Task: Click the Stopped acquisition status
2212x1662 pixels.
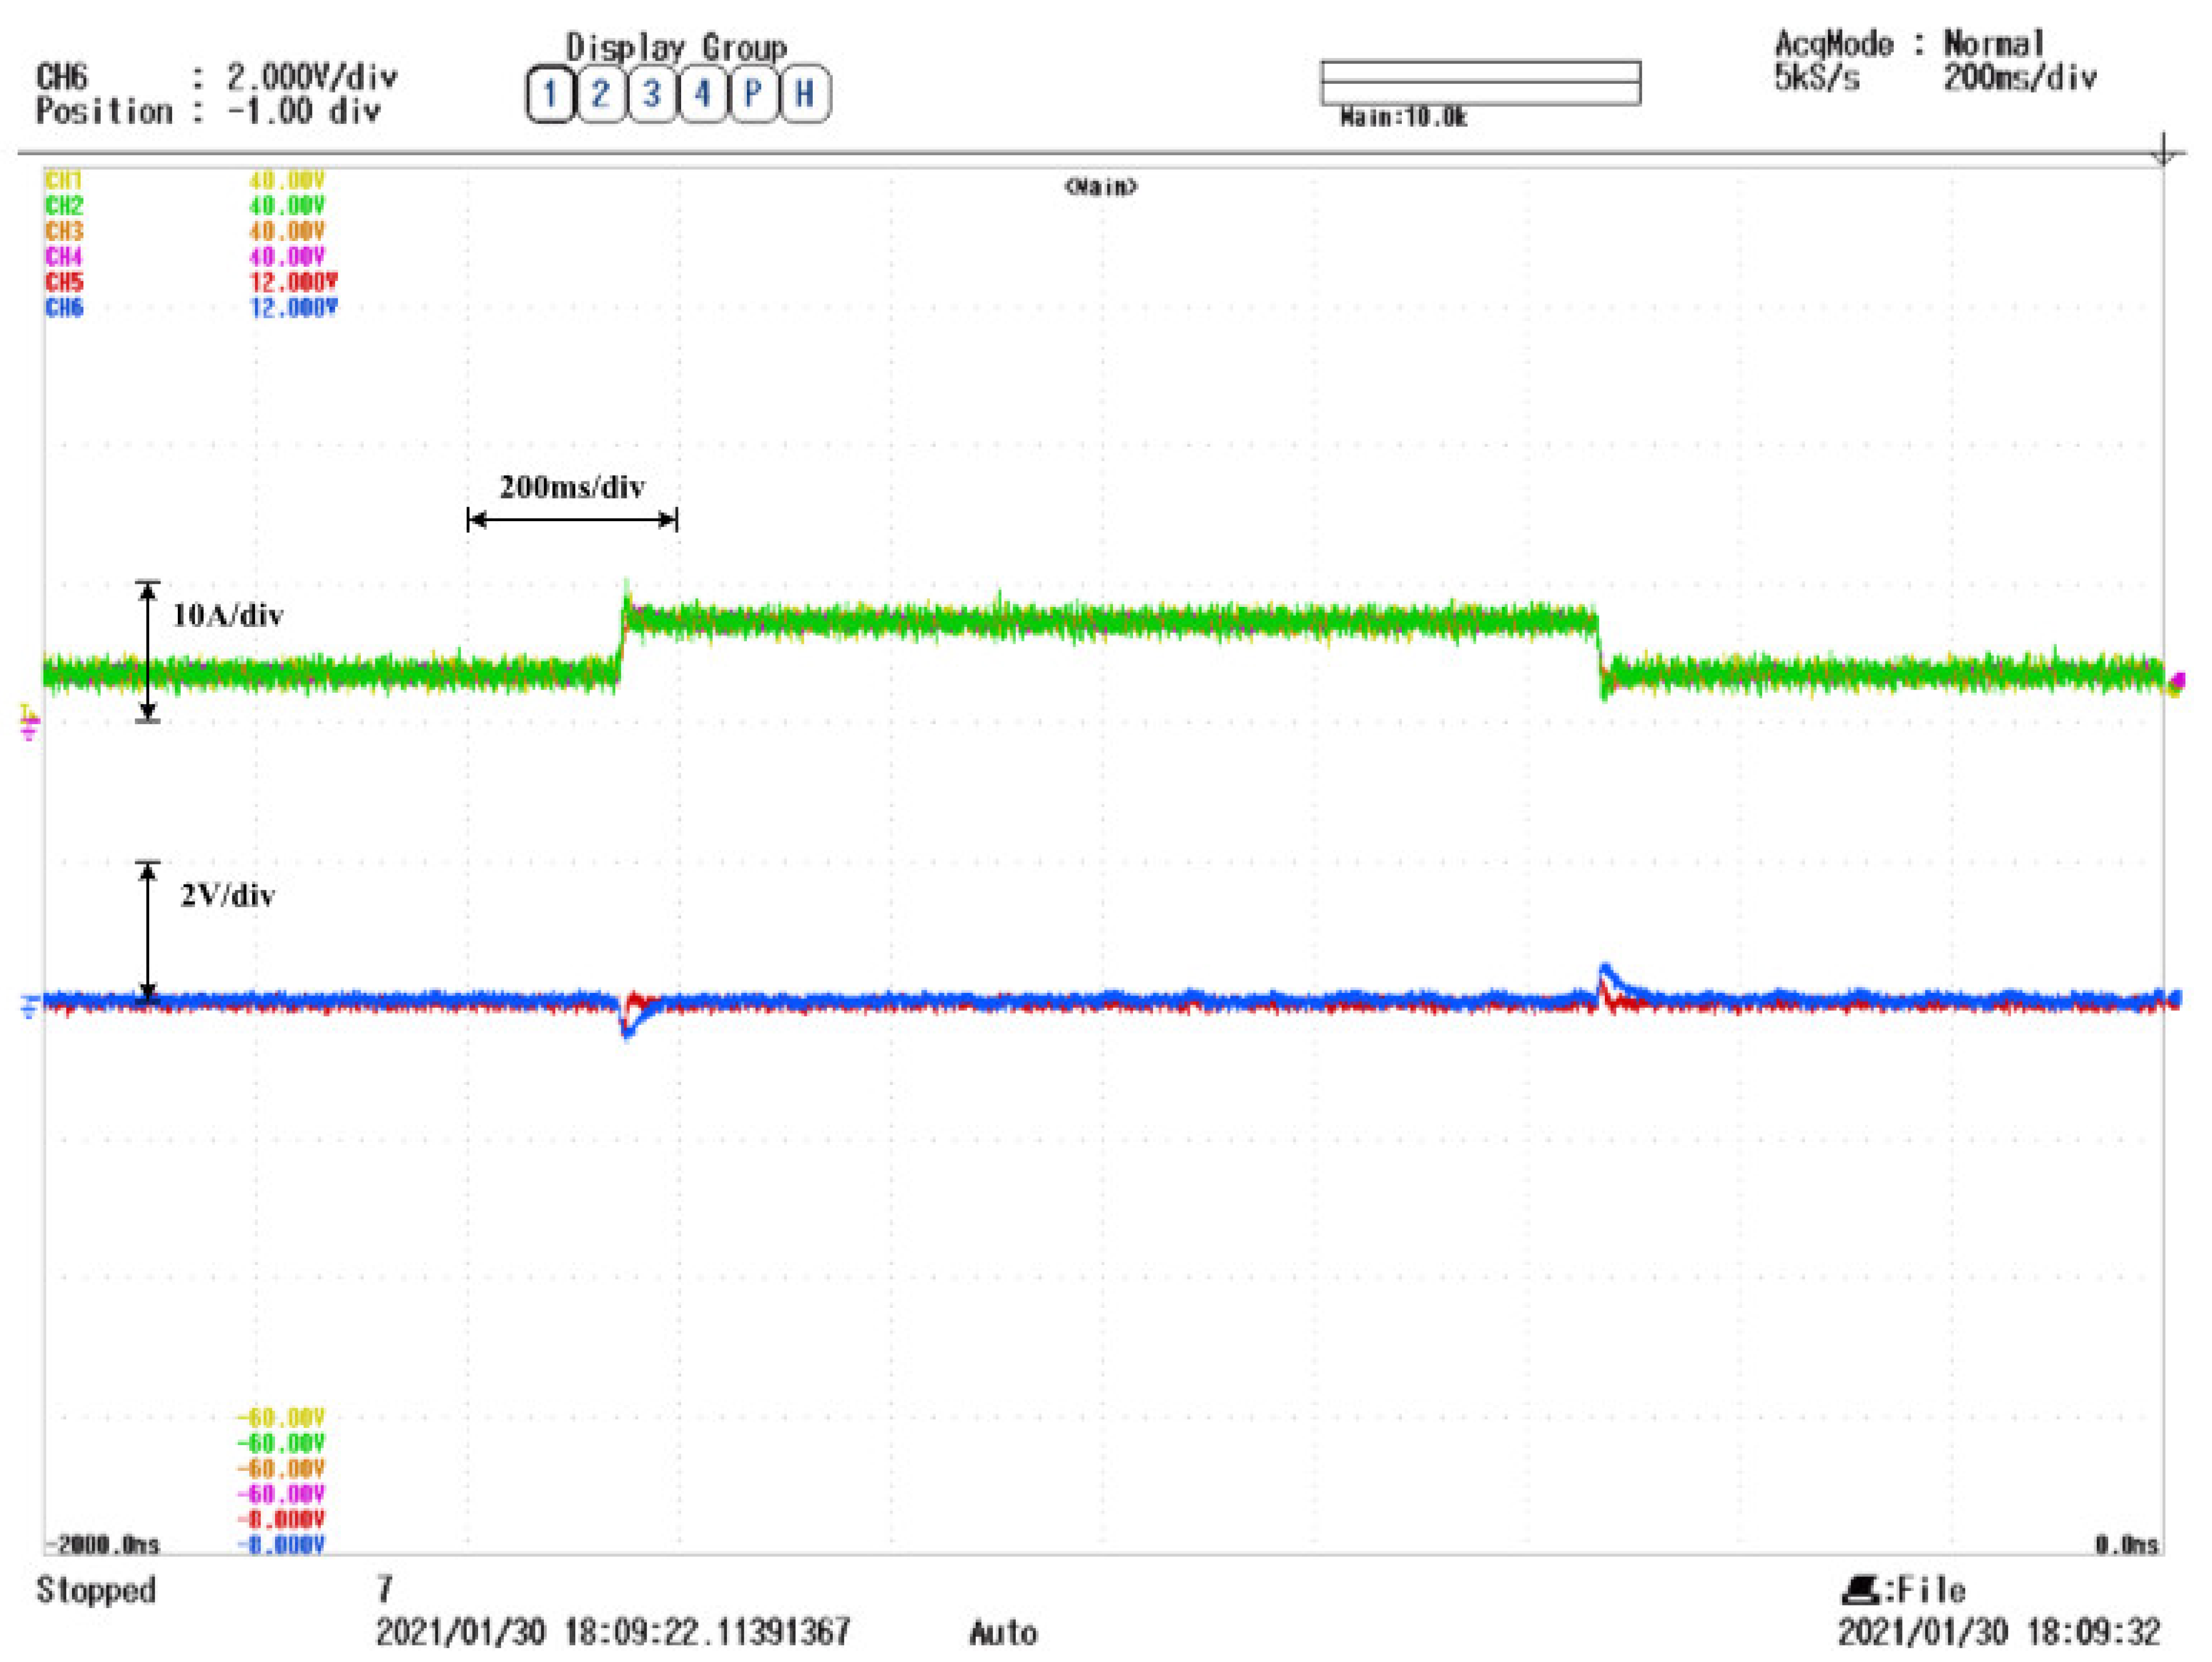Action: (96, 1590)
